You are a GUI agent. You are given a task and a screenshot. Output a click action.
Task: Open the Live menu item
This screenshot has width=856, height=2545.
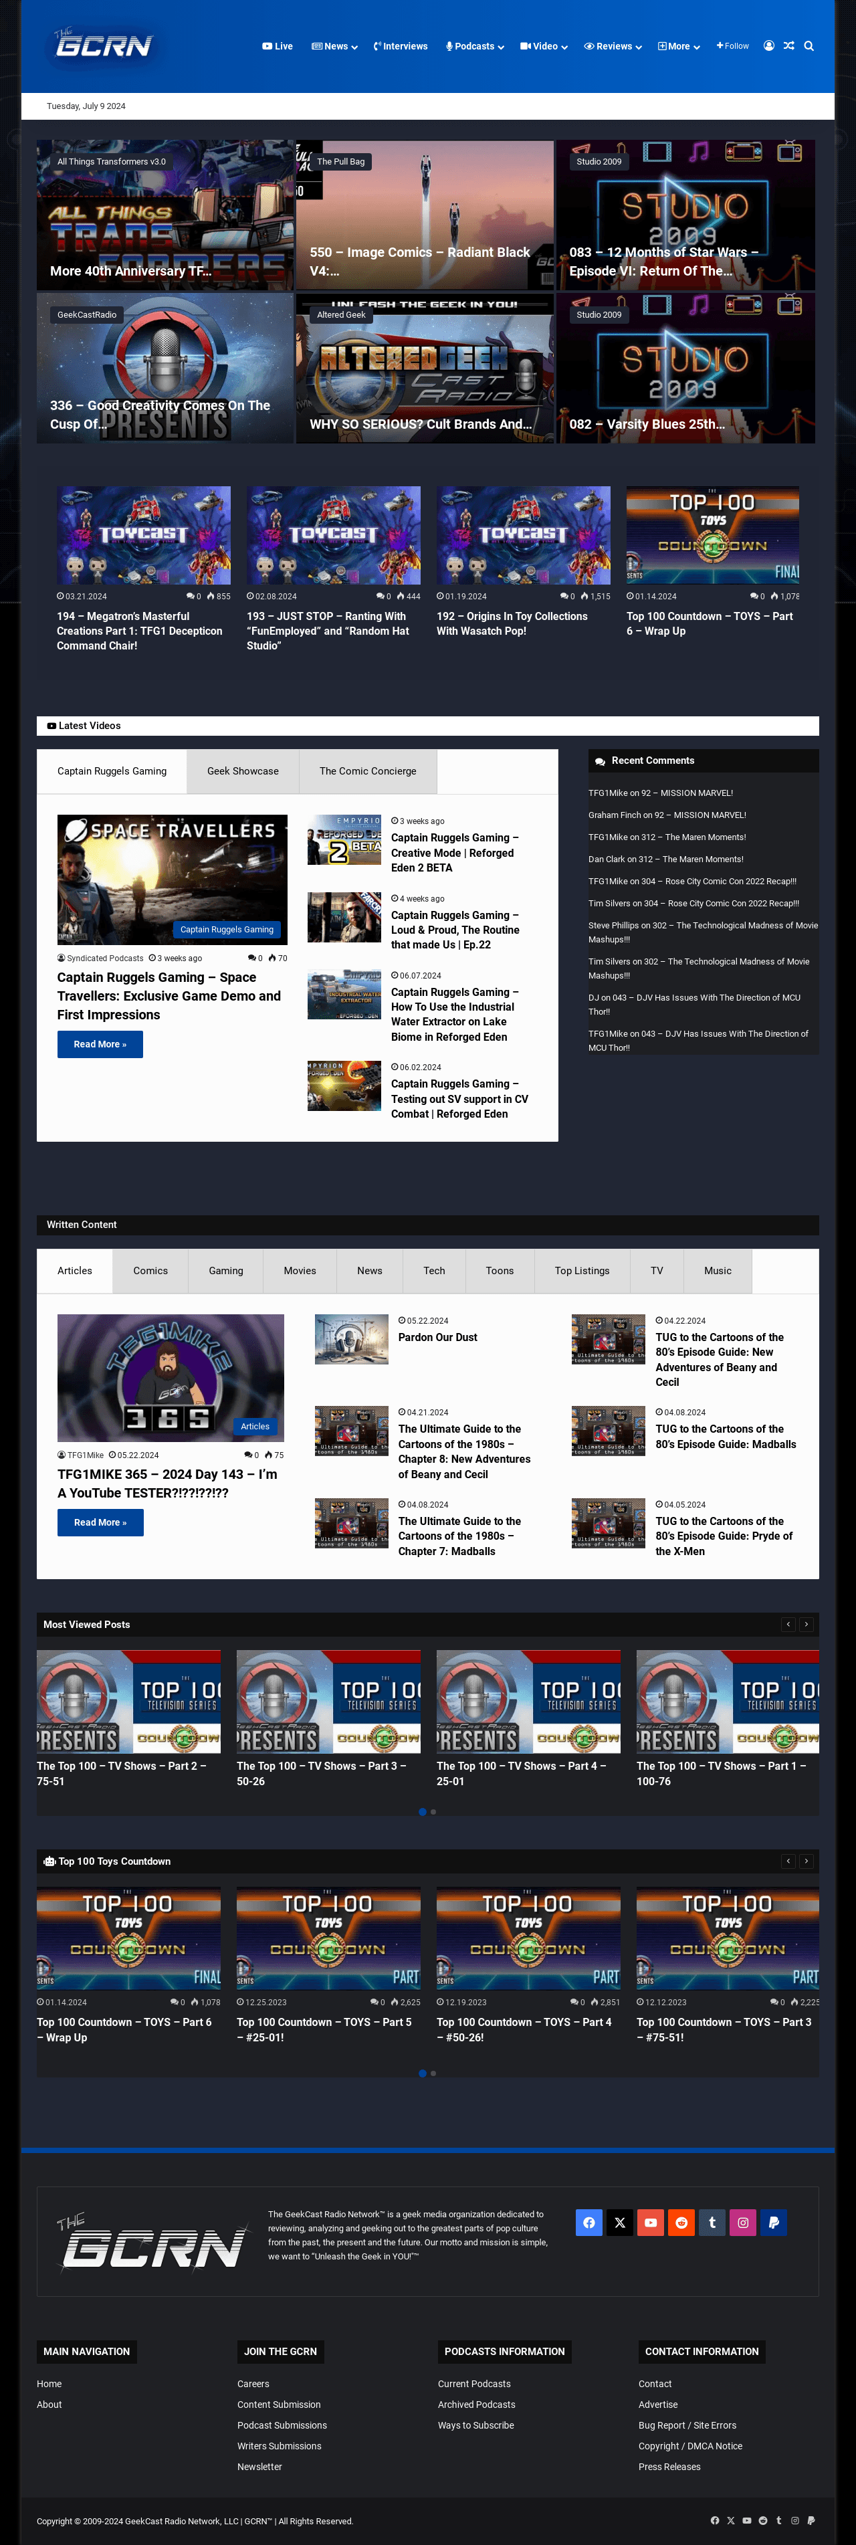click(x=278, y=46)
